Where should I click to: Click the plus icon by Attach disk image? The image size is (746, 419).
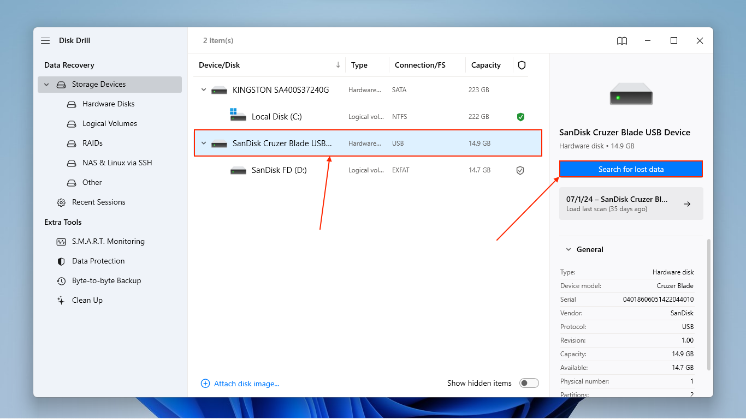point(205,384)
